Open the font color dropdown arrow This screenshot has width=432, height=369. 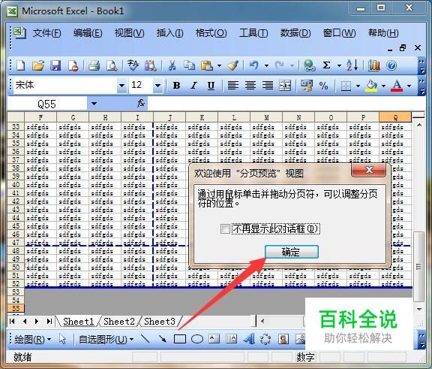coord(409,86)
